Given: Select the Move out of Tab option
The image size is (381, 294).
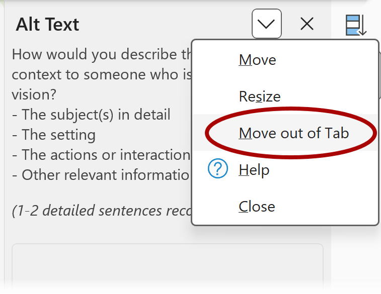Looking at the screenshot, I should coord(293,133).
